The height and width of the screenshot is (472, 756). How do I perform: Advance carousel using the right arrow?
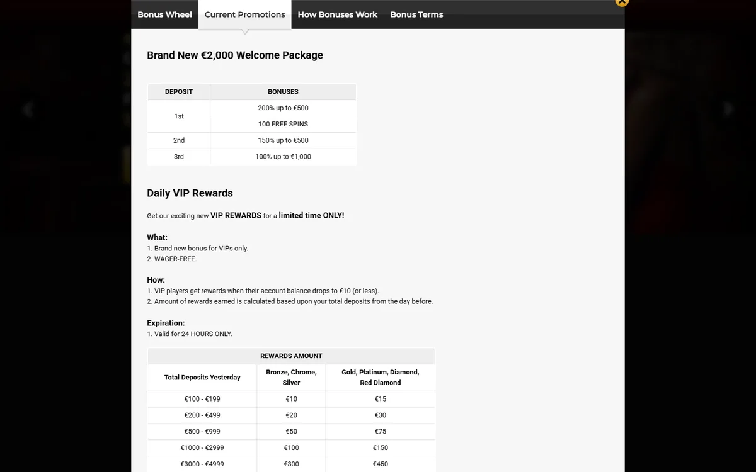729,110
